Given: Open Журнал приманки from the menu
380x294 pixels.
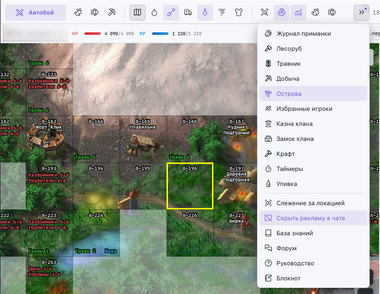Looking at the screenshot, I should point(313,33).
